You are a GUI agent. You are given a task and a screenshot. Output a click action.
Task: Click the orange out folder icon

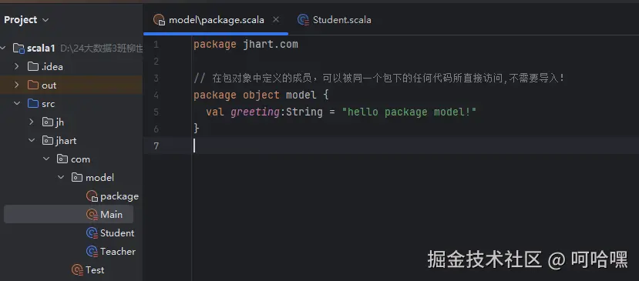33,85
